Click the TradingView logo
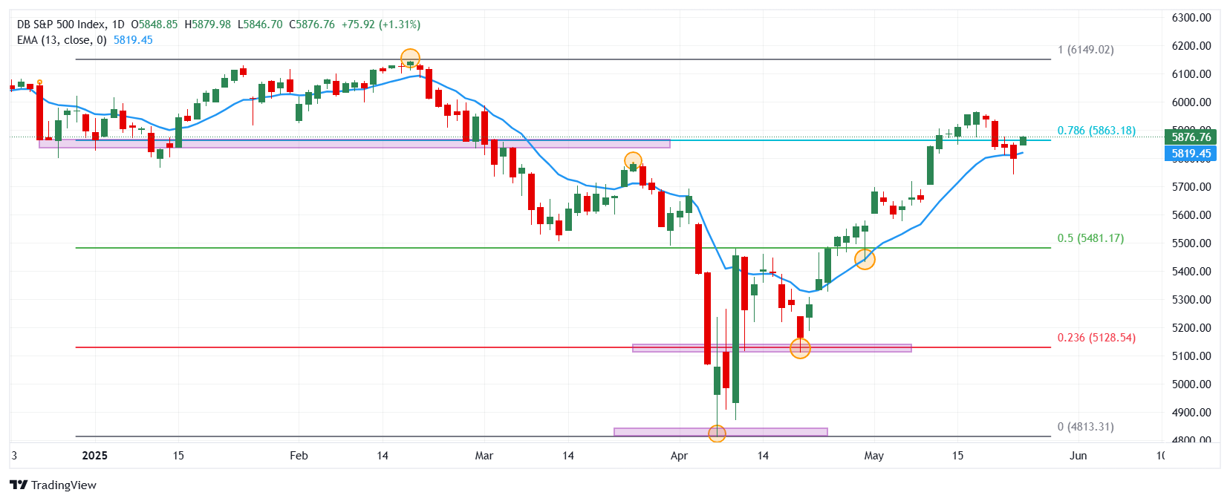The image size is (1230, 501). 53,485
